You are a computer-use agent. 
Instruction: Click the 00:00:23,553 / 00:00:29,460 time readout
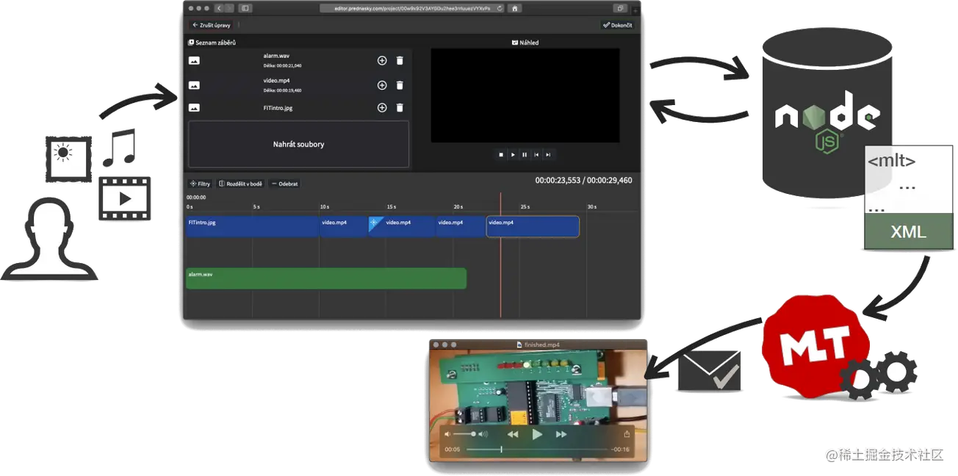pyautogui.click(x=583, y=180)
